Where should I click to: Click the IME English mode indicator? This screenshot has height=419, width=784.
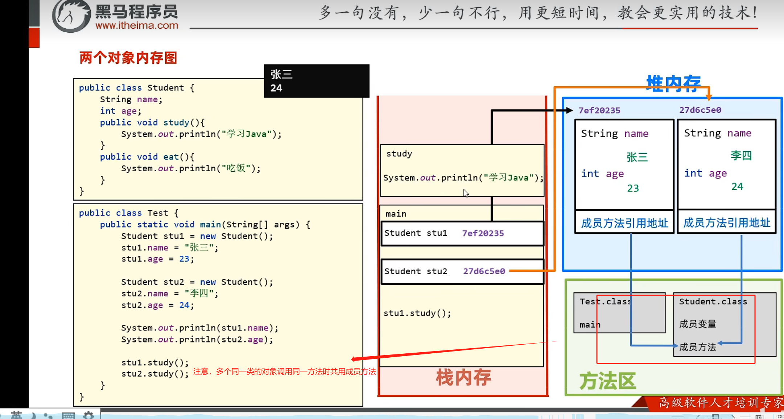[x=16, y=415]
